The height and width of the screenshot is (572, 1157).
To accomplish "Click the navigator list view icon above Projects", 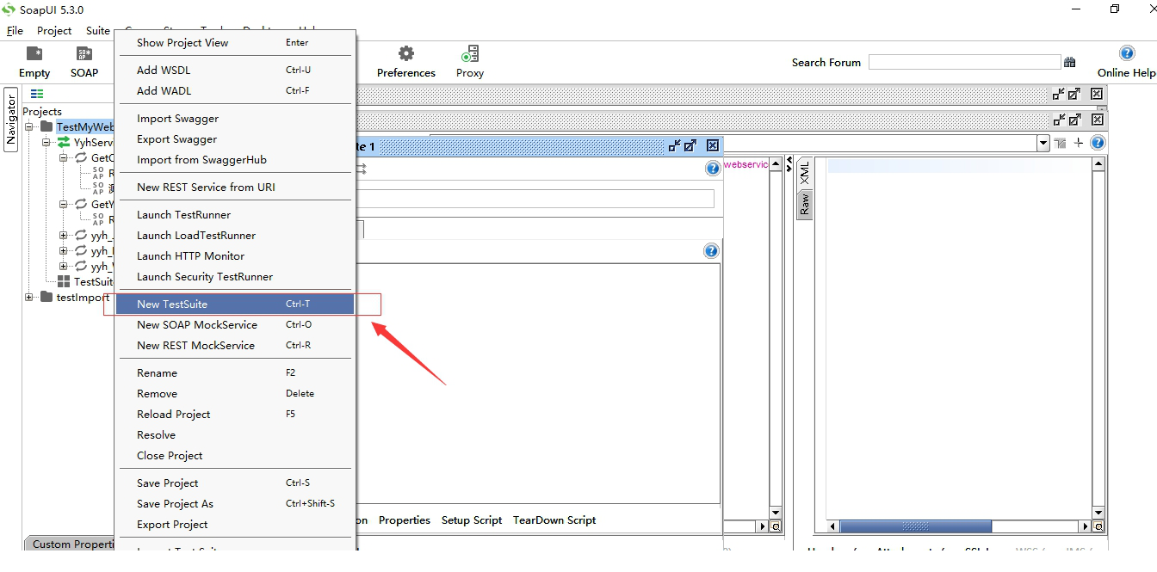I will [x=37, y=94].
